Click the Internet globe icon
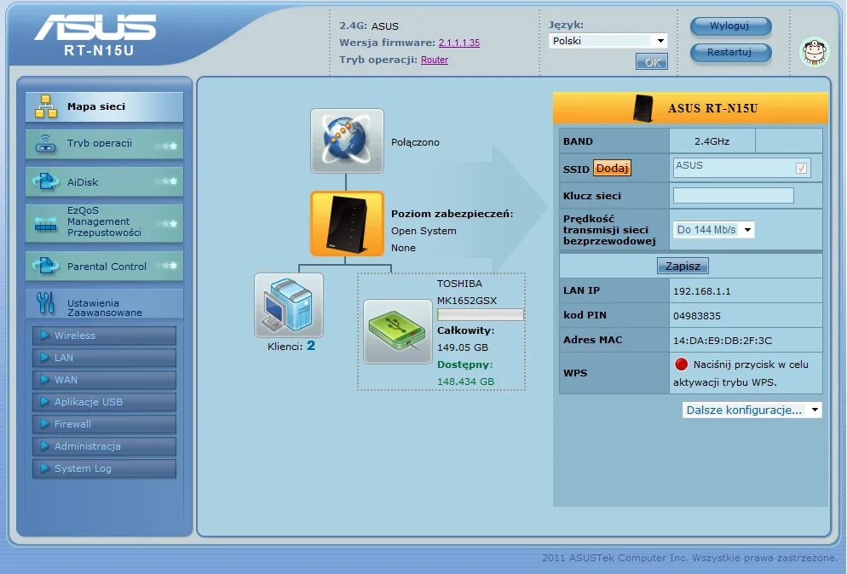847x574 pixels. click(347, 141)
